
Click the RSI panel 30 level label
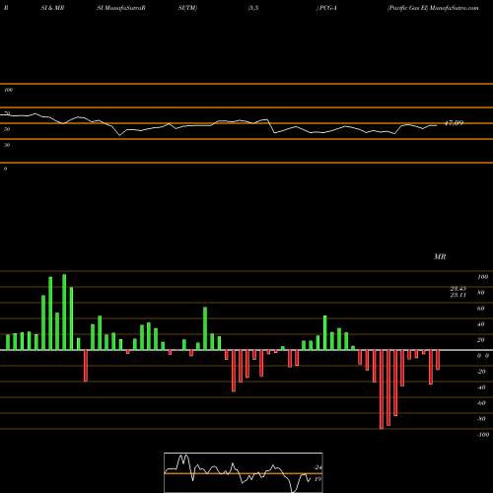7,145
